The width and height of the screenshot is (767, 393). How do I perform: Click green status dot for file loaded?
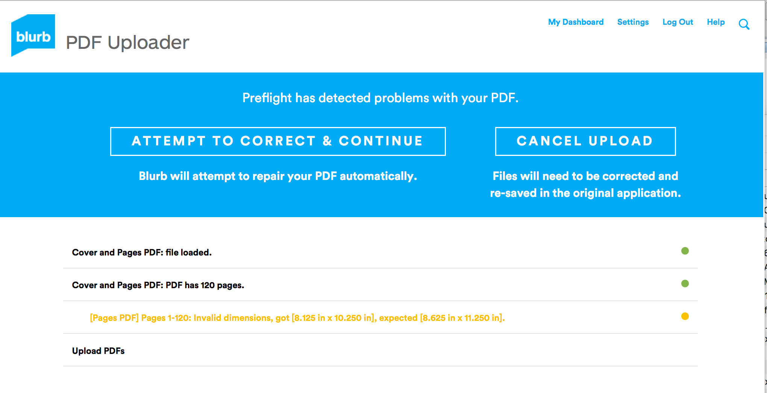coord(685,251)
